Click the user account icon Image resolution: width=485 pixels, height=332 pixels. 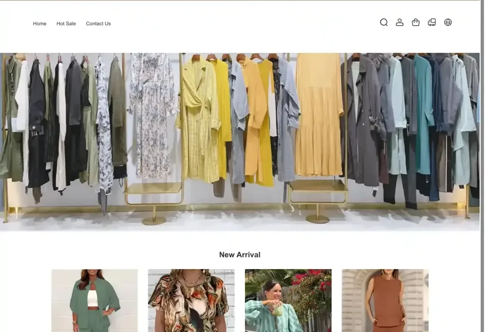pyautogui.click(x=400, y=22)
